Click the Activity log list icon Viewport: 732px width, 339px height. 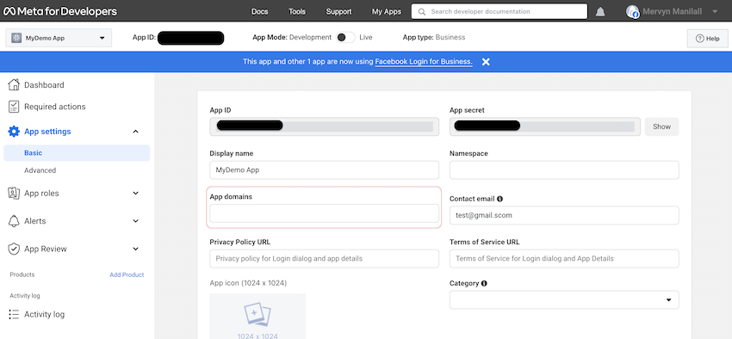pos(14,314)
